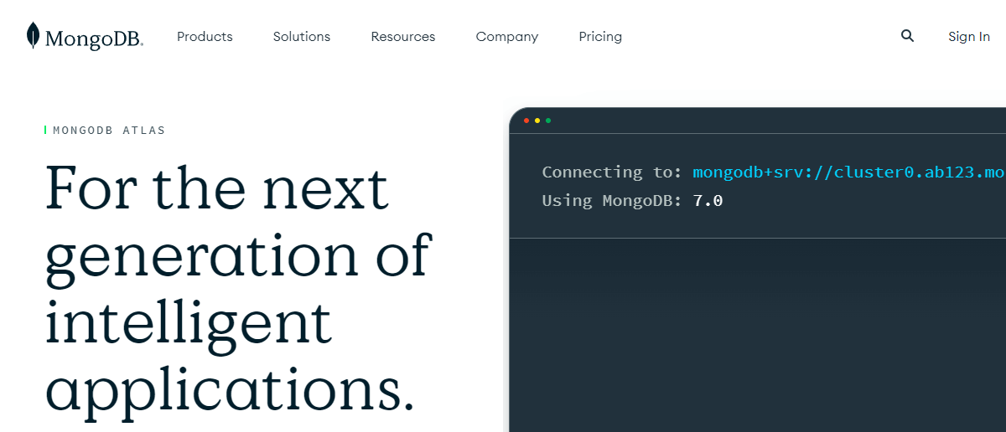Click the red dot in terminal window
The height and width of the screenshot is (432, 1006).
coord(526,121)
